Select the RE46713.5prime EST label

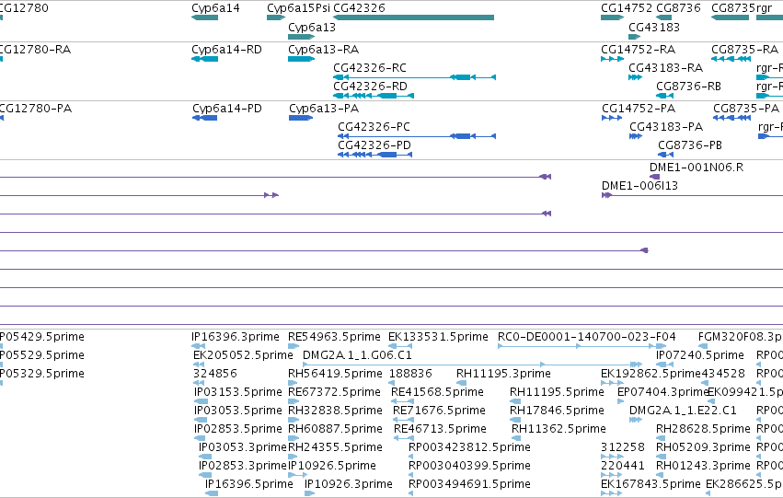[440, 430]
